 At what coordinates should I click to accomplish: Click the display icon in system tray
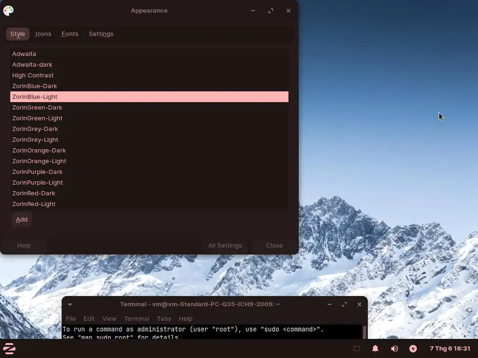[356, 349]
